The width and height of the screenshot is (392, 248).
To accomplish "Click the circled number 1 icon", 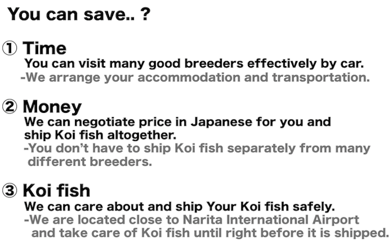I will pyautogui.click(x=10, y=48).
